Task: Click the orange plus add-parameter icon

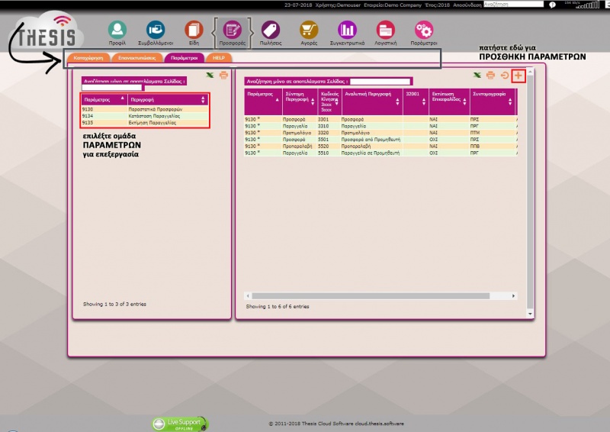Action: pyautogui.click(x=518, y=76)
